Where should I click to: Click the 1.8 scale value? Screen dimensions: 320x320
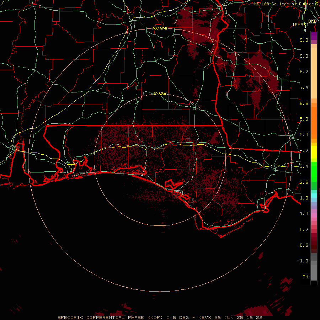pyautogui.click(x=304, y=198)
